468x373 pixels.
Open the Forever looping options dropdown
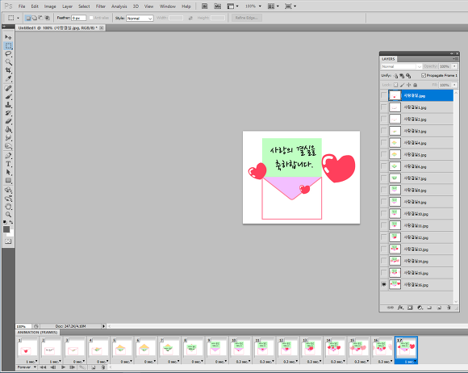pos(27,367)
